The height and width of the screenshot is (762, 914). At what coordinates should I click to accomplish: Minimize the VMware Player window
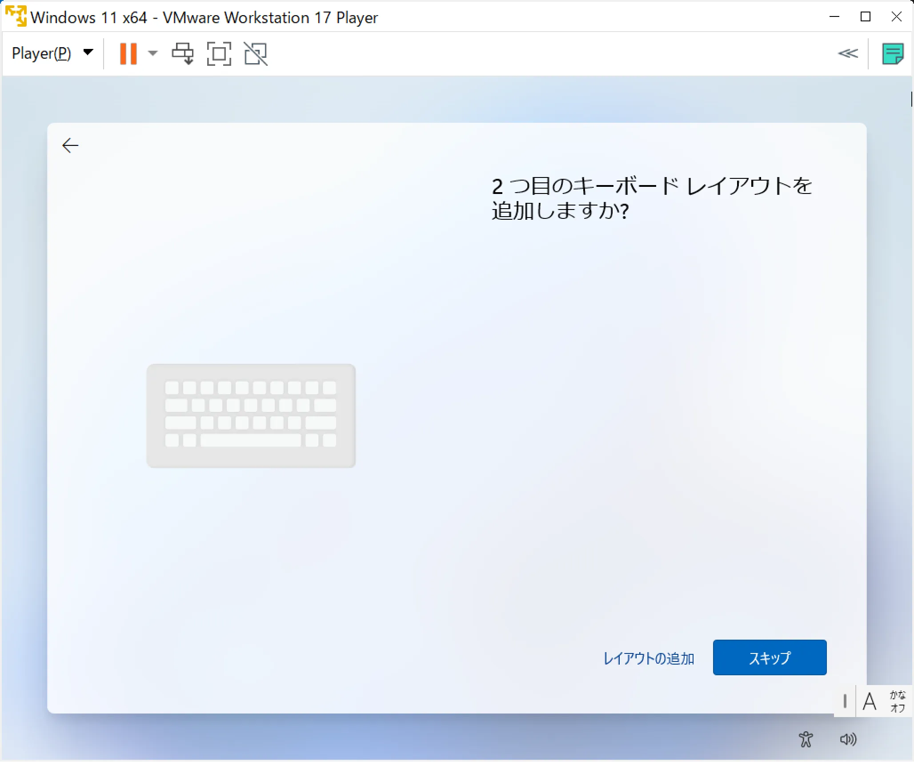pos(834,17)
